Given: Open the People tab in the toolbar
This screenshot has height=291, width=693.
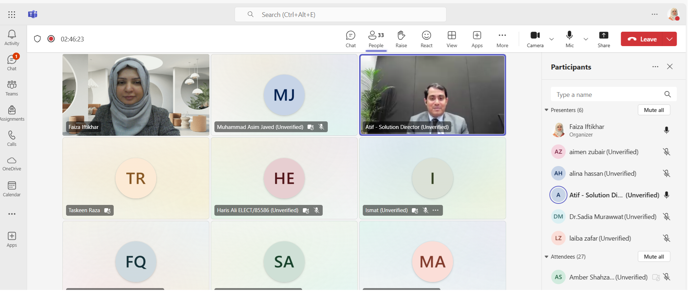Looking at the screenshot, I should [x=376, y=39].
